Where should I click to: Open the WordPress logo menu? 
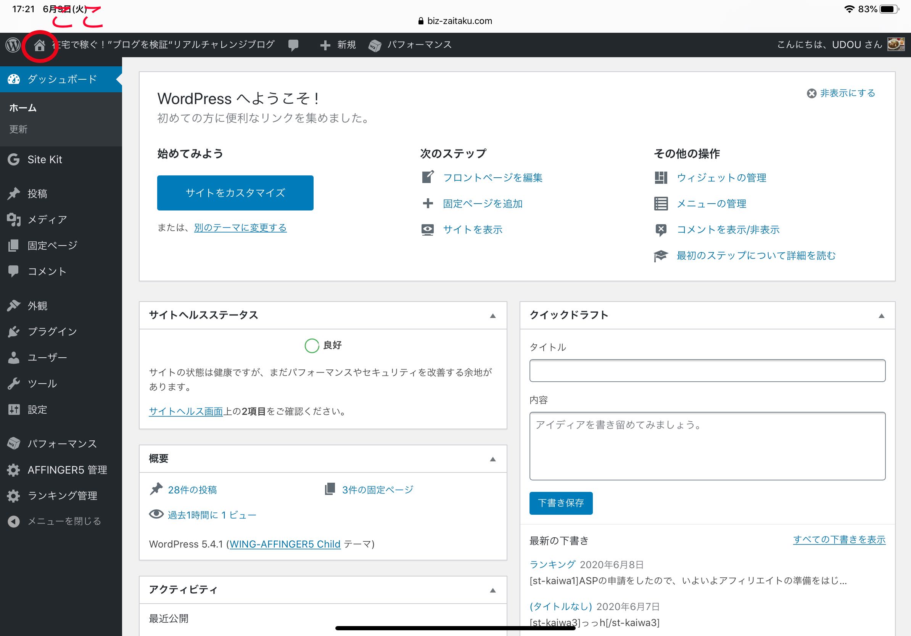[x=13, y=45]
